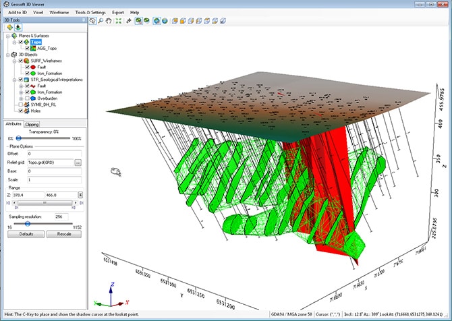Click the Transparency slider handle

[18, 138]
